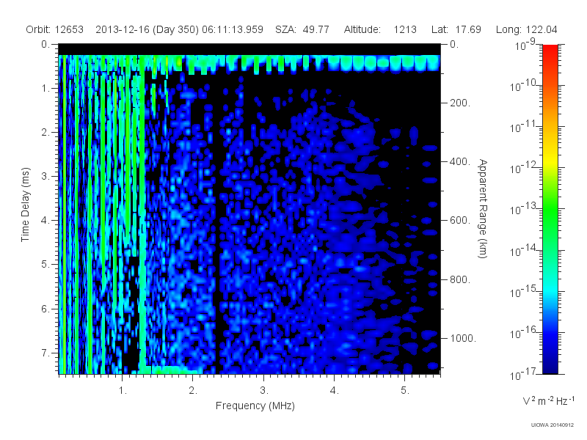Click the Frequency (MHz) axis label

[x=255, y=406]
